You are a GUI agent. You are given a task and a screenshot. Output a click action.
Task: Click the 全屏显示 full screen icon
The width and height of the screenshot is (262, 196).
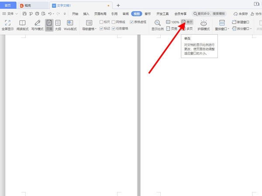click(8, 25)
